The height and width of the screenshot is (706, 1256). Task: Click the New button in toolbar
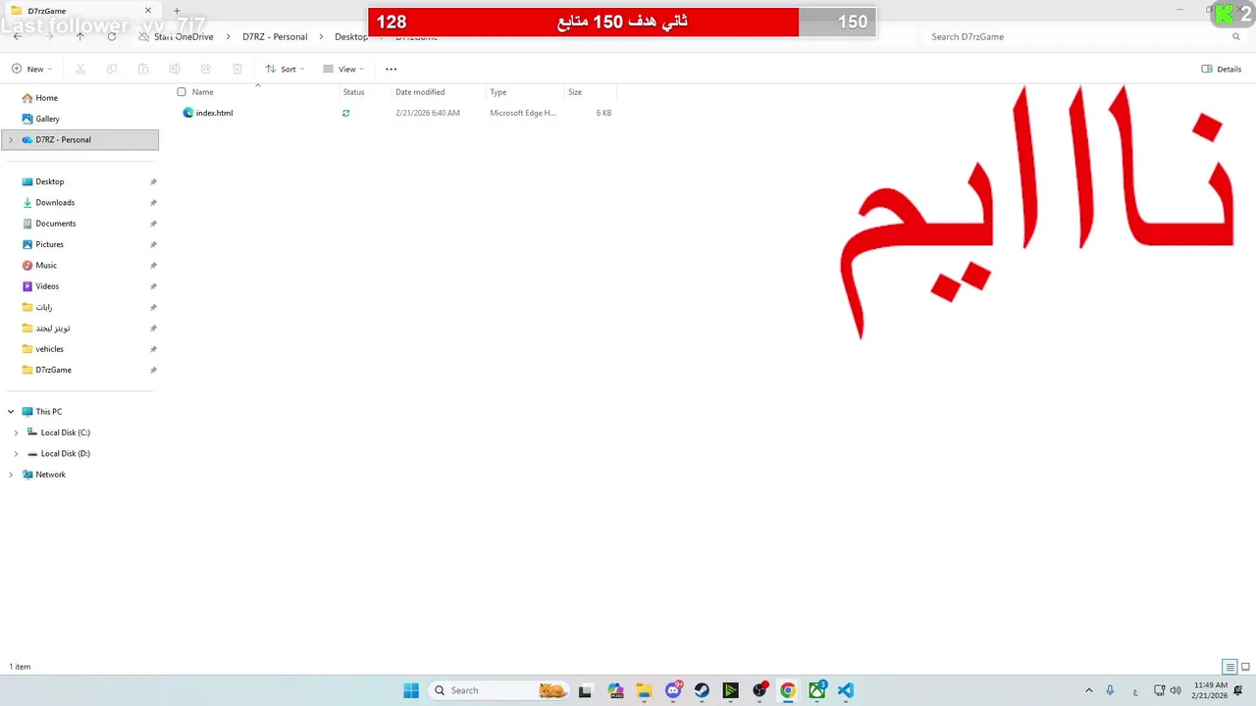pyautogui.click(x=31, y=69)
